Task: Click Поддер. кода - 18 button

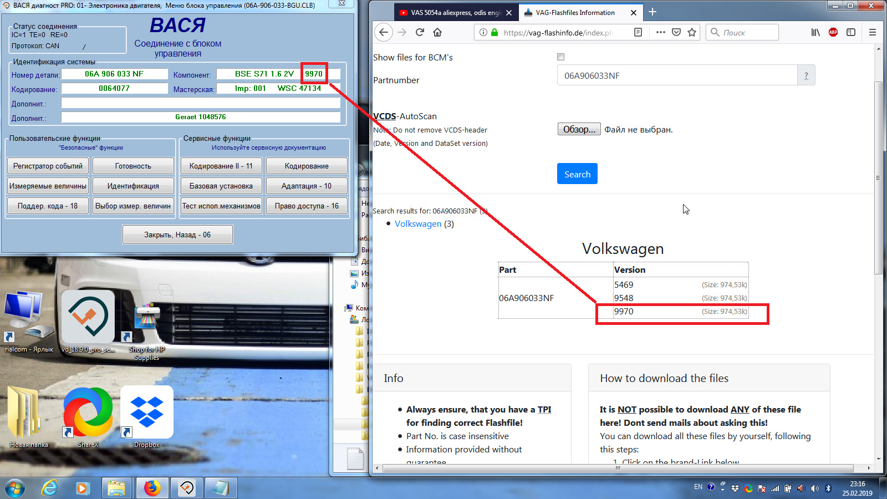Action: point(48,206)
